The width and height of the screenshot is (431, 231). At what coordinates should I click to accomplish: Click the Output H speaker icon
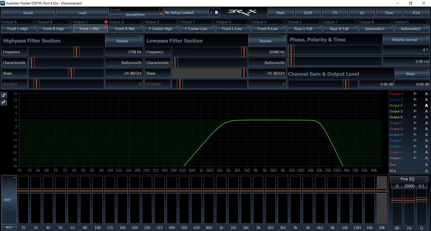(x=415, y=135)
